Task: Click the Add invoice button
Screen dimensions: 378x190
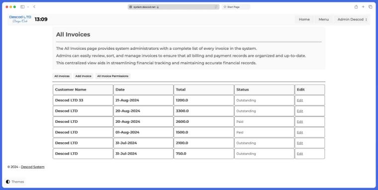Action: point(83,76)
